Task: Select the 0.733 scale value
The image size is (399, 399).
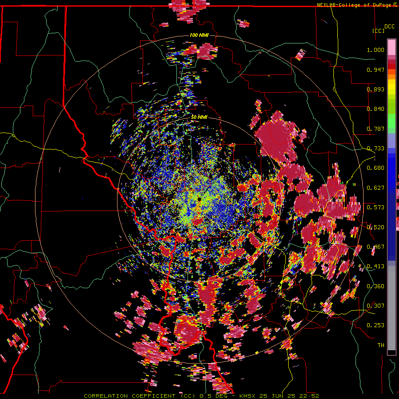Action: [376, 149]
